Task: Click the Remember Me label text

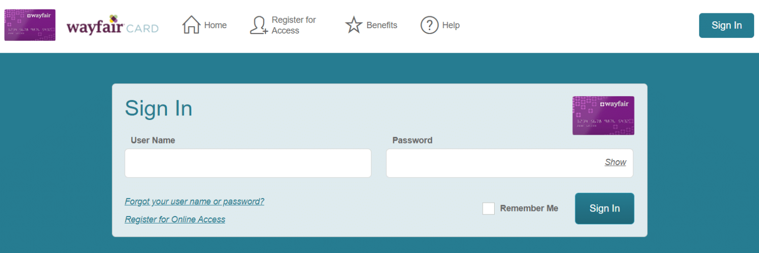Action: (529, 209)
